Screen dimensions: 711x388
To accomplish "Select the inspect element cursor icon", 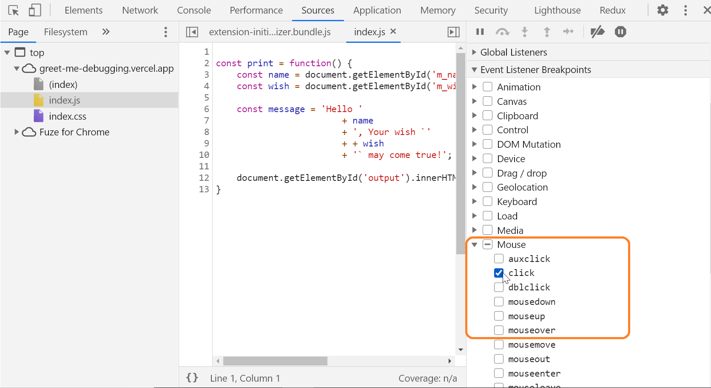I will 13,10.
